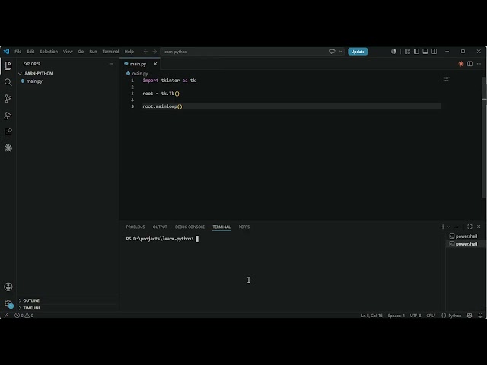Click the VS Code logo icon
Viewport: 487px width, 365px height.
click(6, 52)
